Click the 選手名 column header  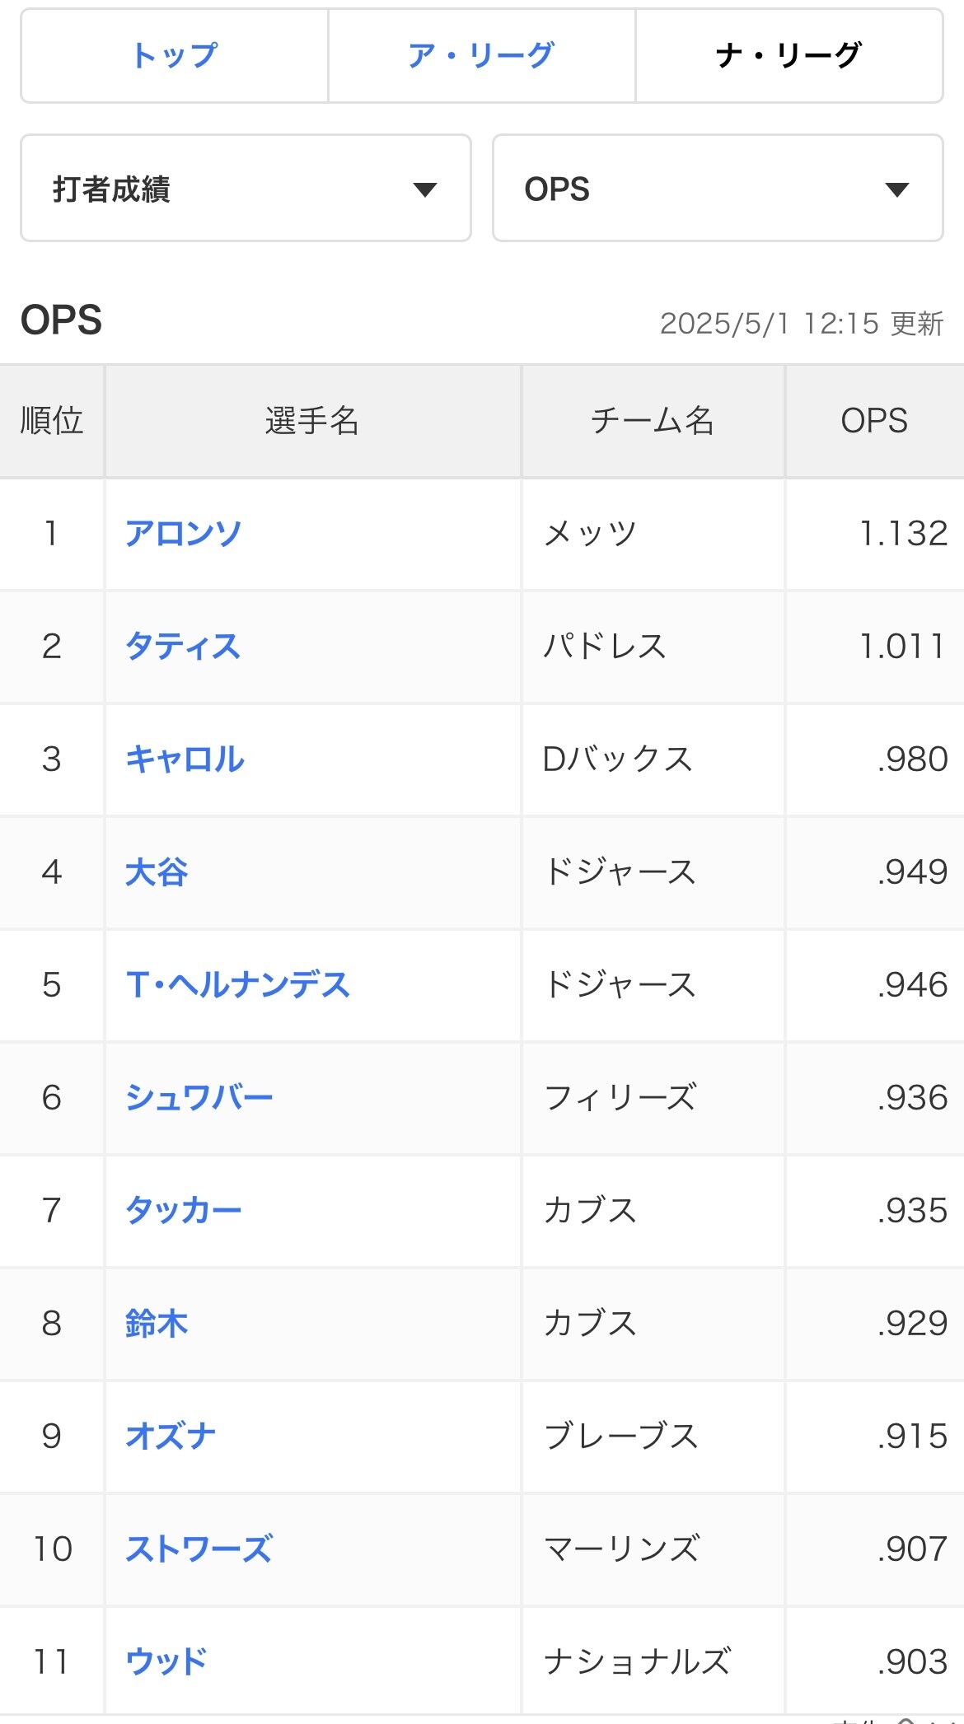(312, 421)
